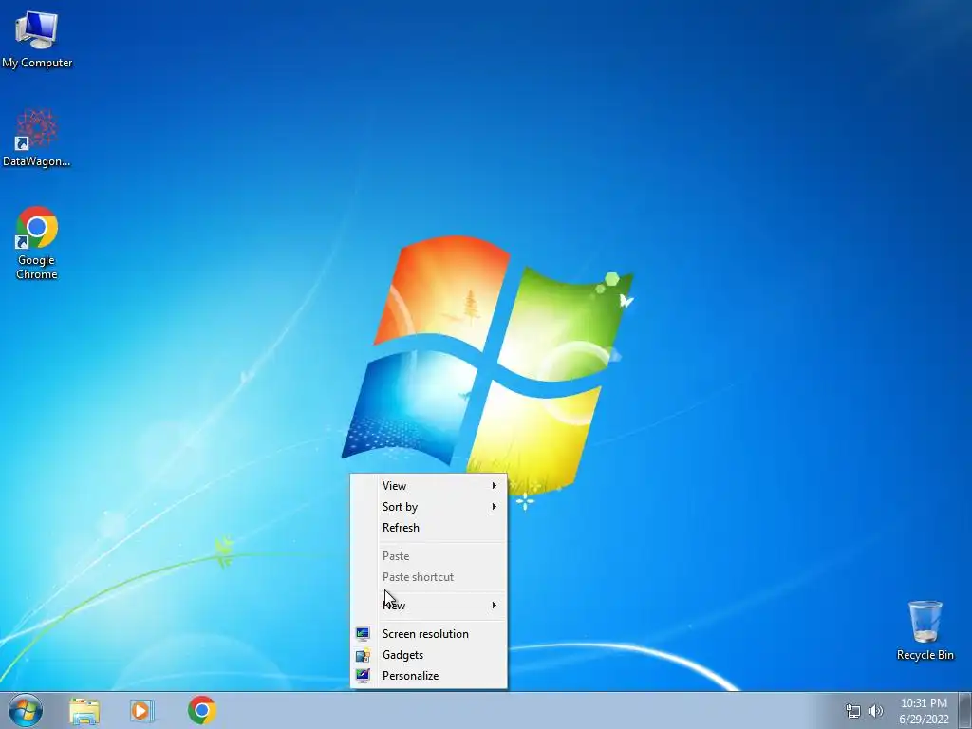Screen dimensions: 972x729
Task: Open the taskbar clock showing 10:31 PM
Action: tap(924, 711)
